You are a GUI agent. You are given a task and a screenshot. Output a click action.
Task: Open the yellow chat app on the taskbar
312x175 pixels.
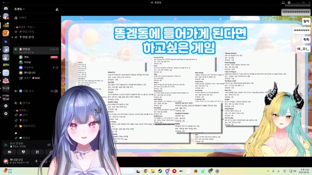coord(196,171)
